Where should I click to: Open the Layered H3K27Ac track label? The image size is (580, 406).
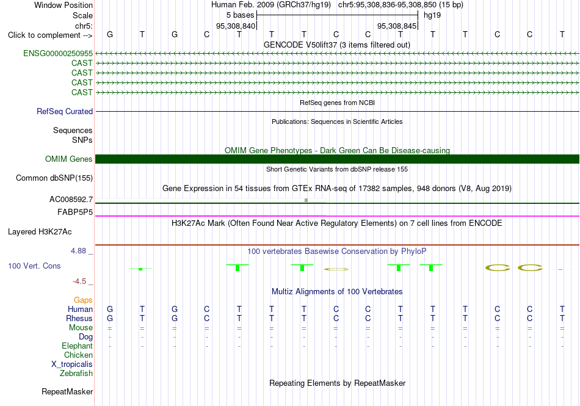[40, 232]
